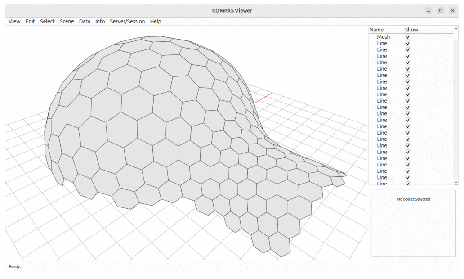Hide the first Line object via its checkbox
The width and height of the screenshot is (464, 279).
pyautogui.click(x=407, y=43)
